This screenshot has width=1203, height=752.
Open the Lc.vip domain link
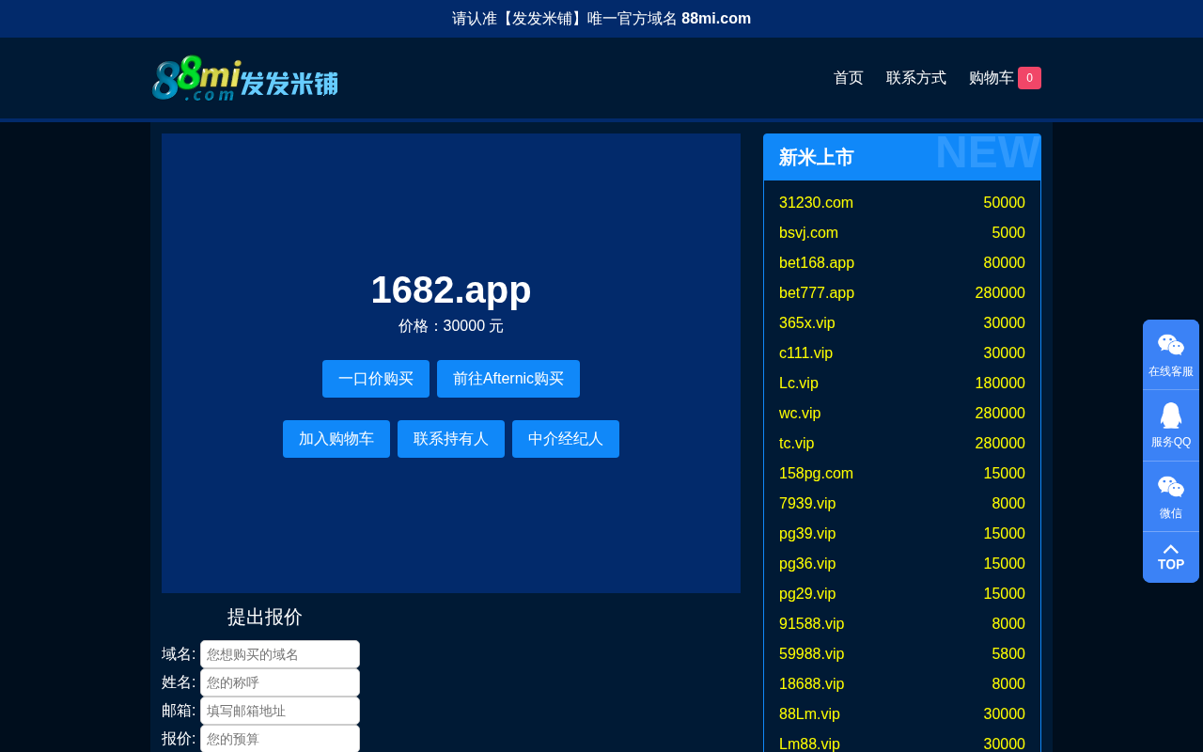(799, 384)
